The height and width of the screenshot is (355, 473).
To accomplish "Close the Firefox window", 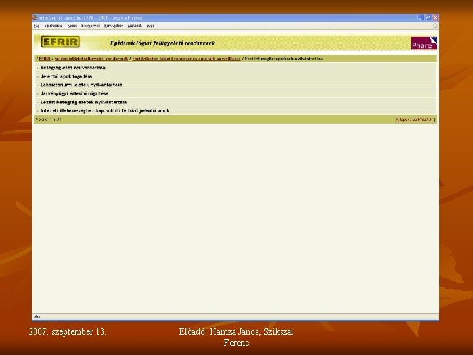I will pos(436,18).
